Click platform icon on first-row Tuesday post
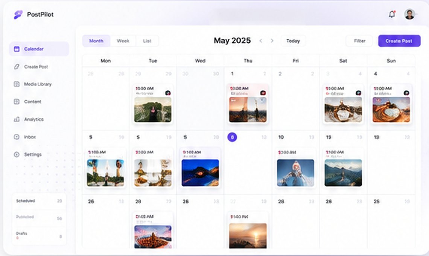Image resolution: width=429 pixels, height=256 pixels. point(168,93)
